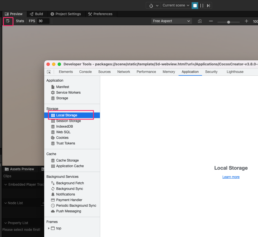This screenshot has width=258, height=237.
Task: Collapse the Node List section
Action: pyautogui.click(x=5, y=203)
